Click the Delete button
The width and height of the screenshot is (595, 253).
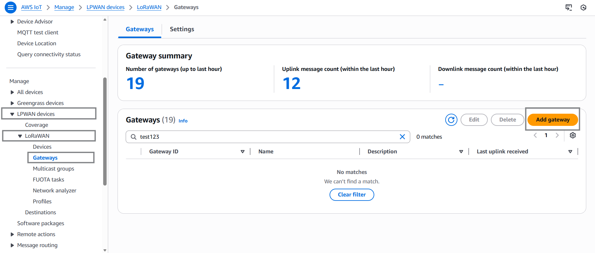pos(507,120)
